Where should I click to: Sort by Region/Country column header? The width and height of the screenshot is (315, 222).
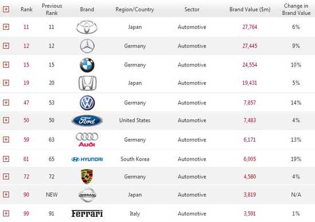click(x=135, y=9)
